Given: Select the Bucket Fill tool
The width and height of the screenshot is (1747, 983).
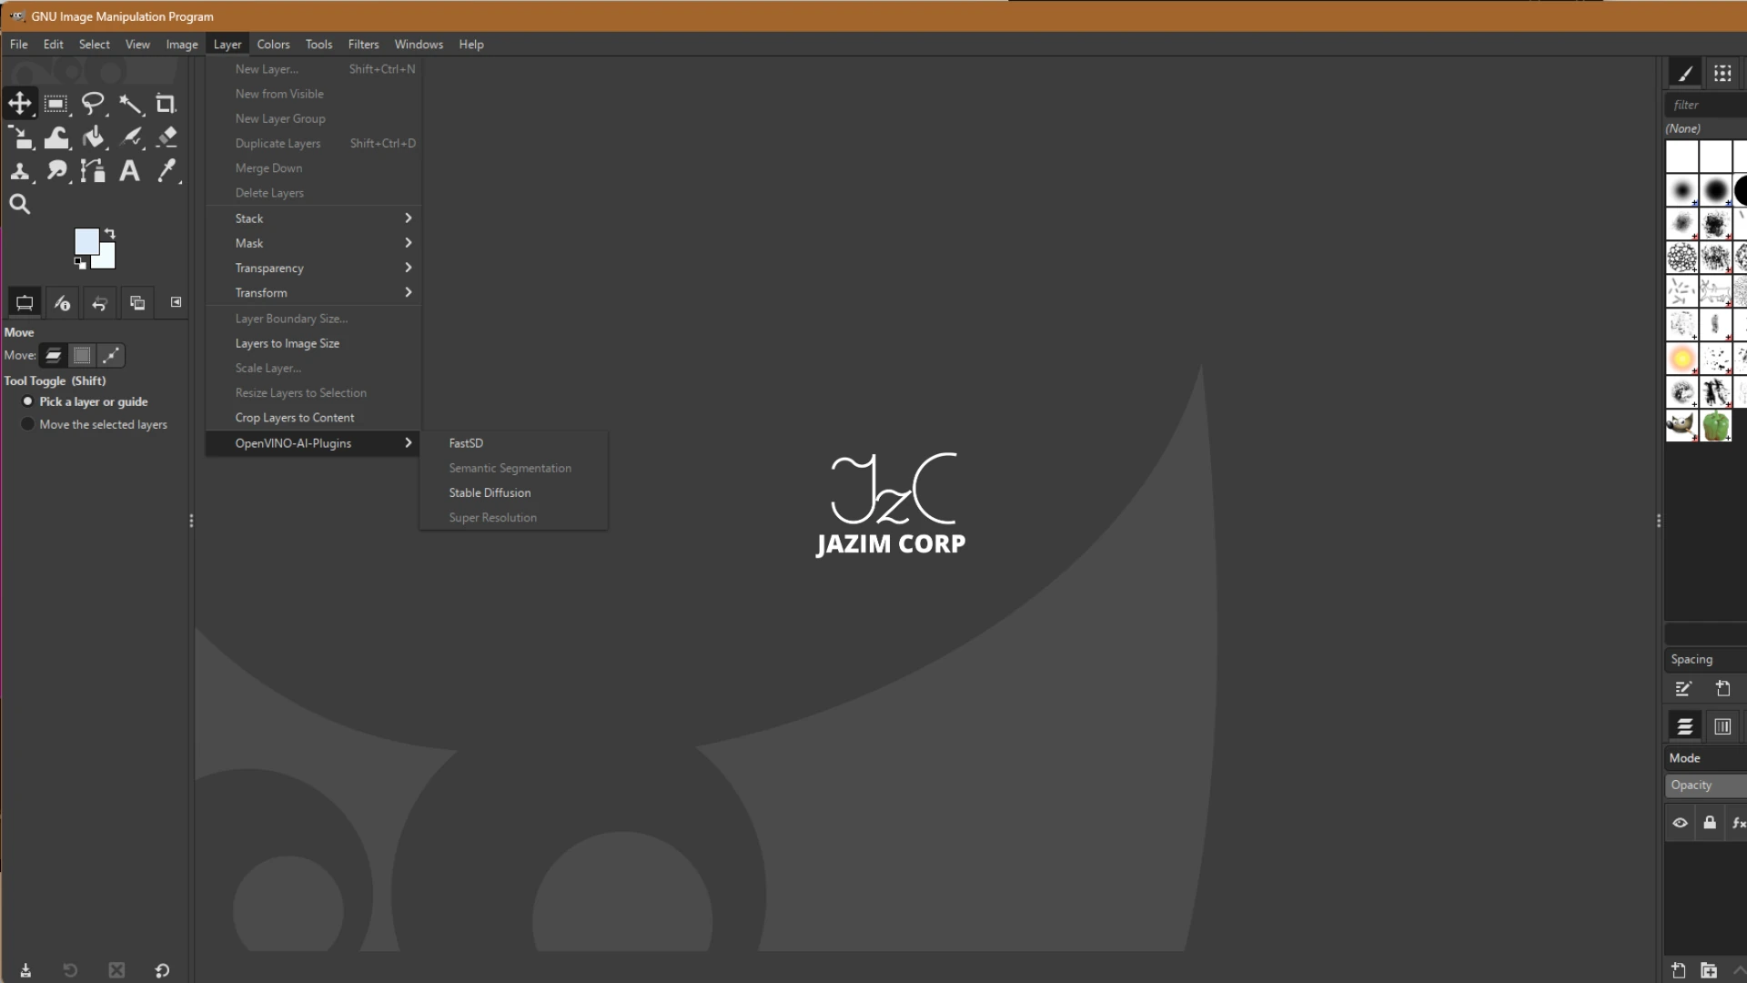Looking at the screenshot, I should point(93,137).
